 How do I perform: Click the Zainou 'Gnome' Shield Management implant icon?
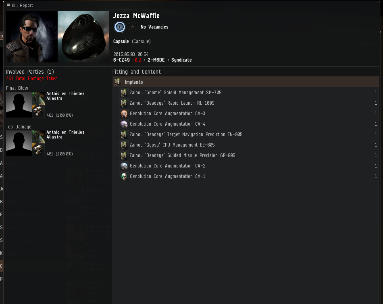(x=124, y=93)
